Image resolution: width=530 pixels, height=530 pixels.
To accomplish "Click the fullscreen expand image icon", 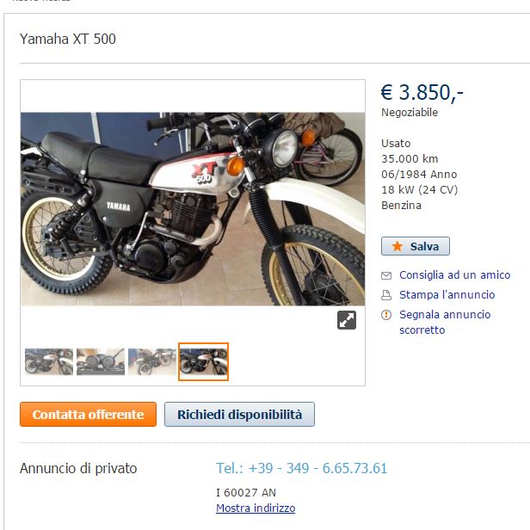I will 347,320.
